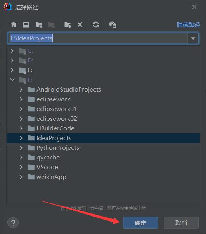Toggle show hidden files icon
206x234 pixels.
tap(113, 25)
